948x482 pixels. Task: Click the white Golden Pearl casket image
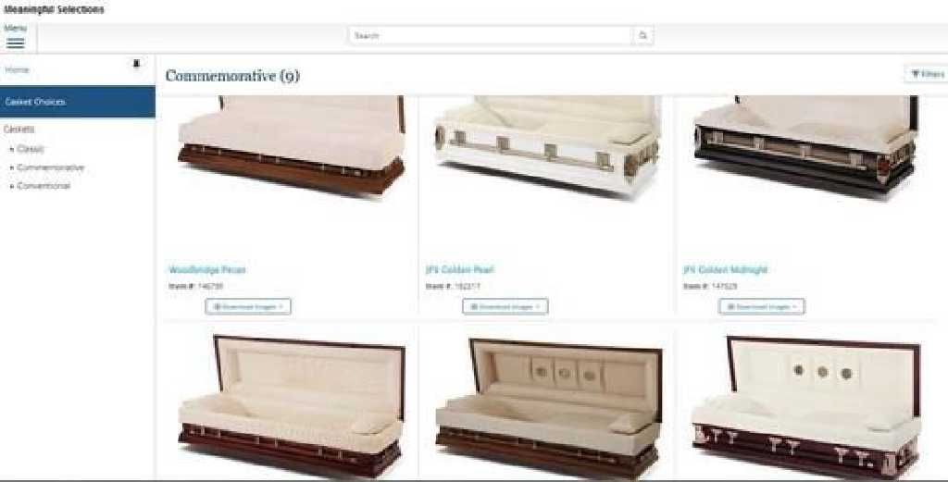click(547, 145)
